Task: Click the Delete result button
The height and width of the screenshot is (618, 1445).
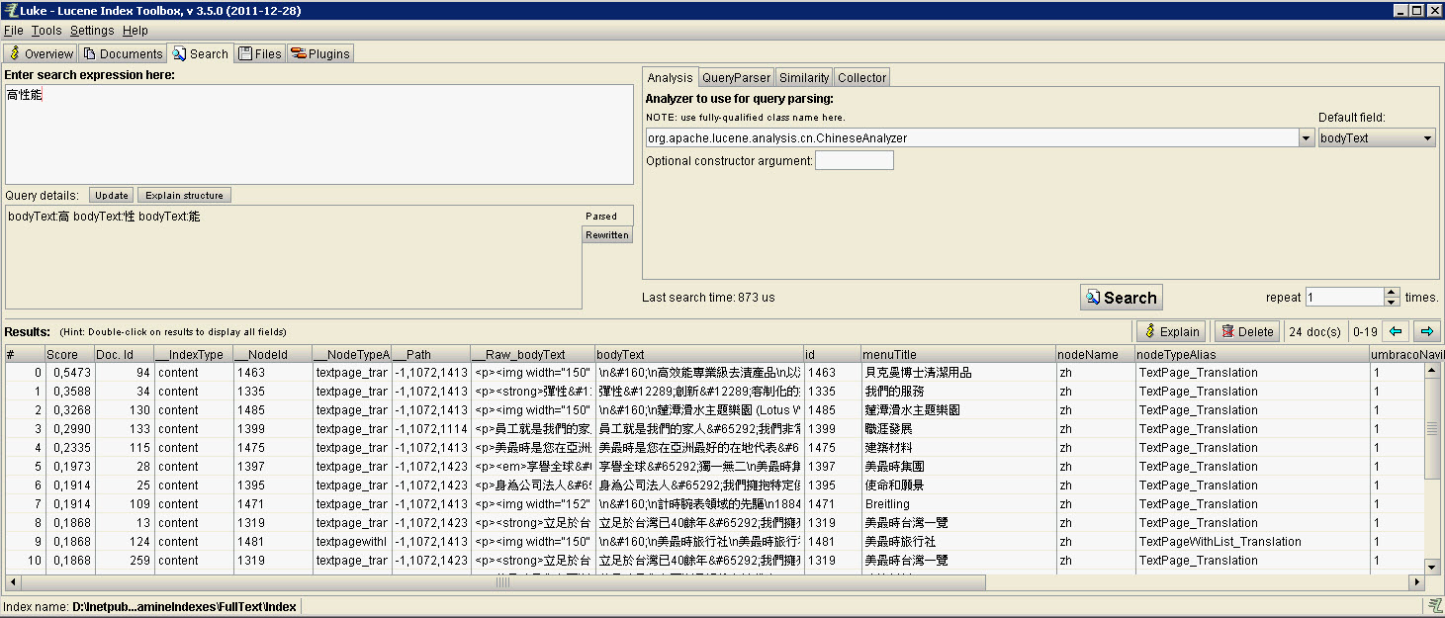Action: coord(1246,331)
